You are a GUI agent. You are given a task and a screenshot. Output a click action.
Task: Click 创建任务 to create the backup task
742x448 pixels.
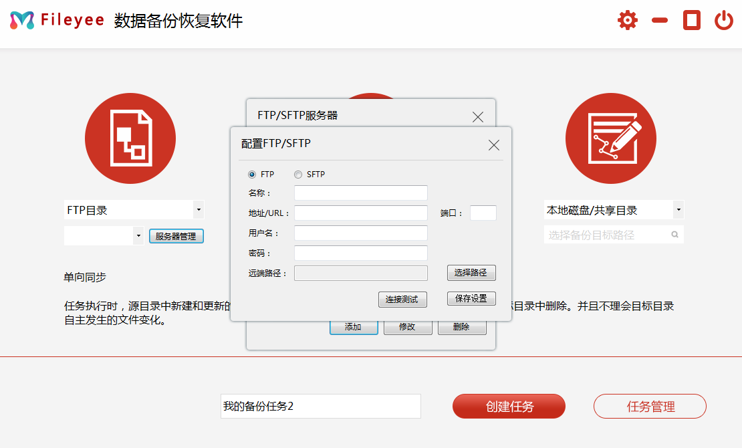point(509,406)
